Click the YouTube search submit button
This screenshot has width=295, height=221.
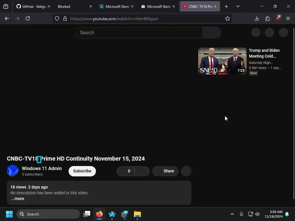click(212, 33)
